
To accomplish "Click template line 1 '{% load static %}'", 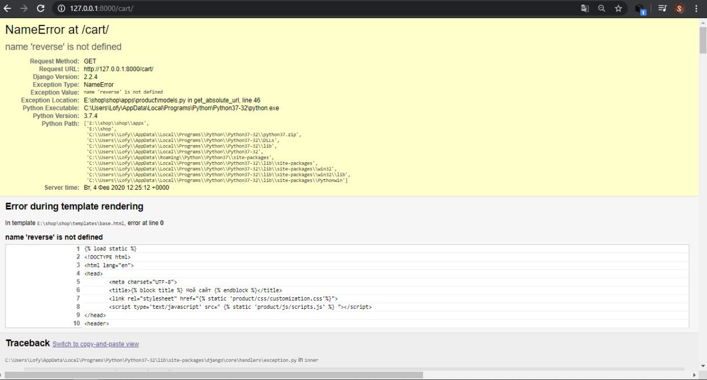I will pyautogui.click(x=110, y=249).
